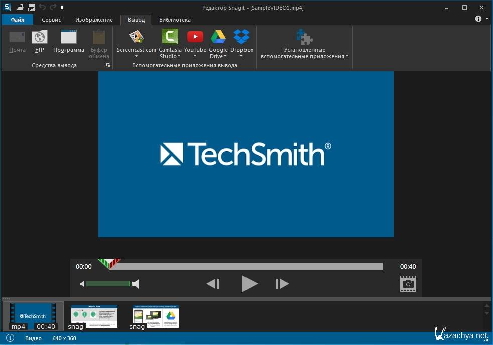Screen dimensions: 493x345
Task: Select the second snag thumbnail in tray
Action: point(155,316)
